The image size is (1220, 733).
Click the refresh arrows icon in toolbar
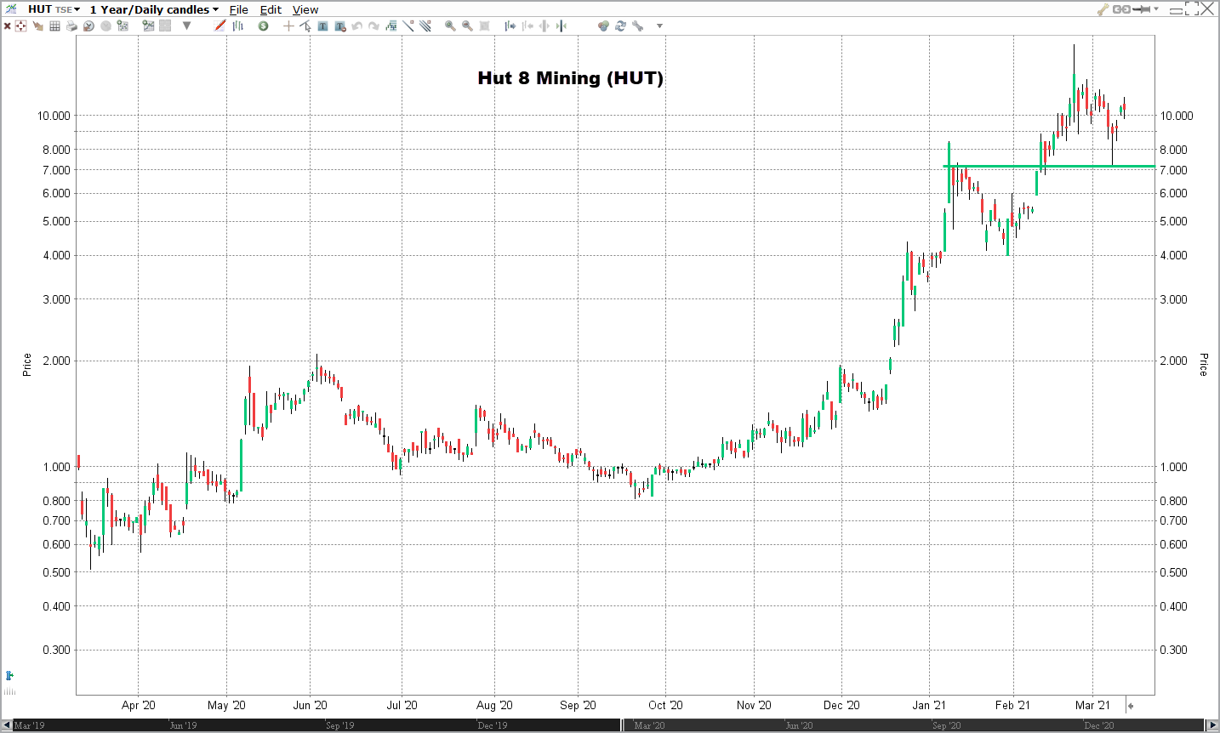tap(620, 26)
